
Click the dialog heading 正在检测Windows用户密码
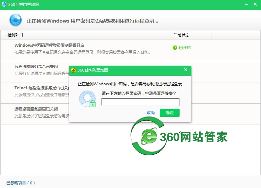tap(130, 84)
